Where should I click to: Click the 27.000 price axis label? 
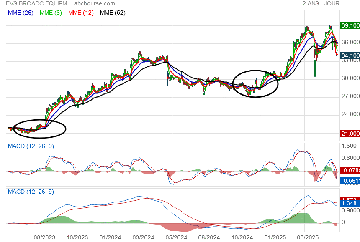pos(350,96)
